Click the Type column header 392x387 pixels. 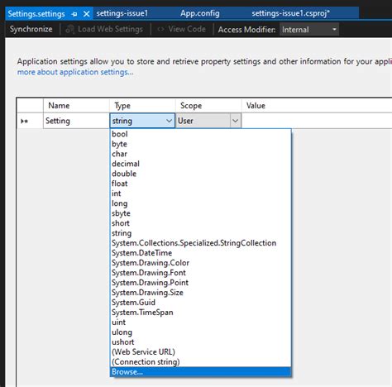click(x=142, y=106)
